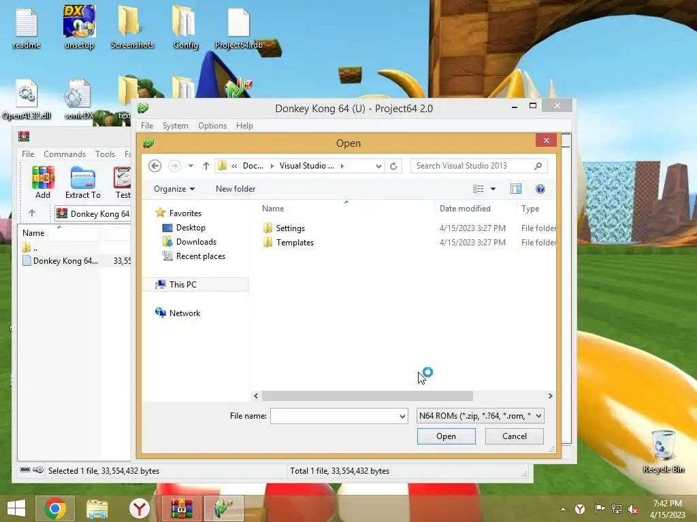Open the File name combo dropdown

tap(402, 417)
